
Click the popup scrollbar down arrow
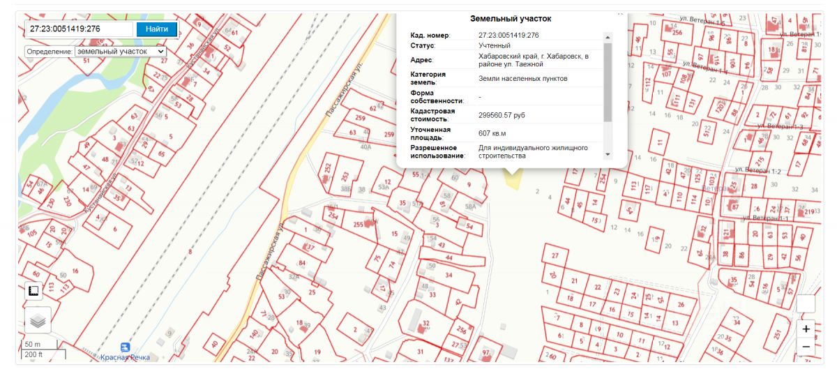point(607,154)
